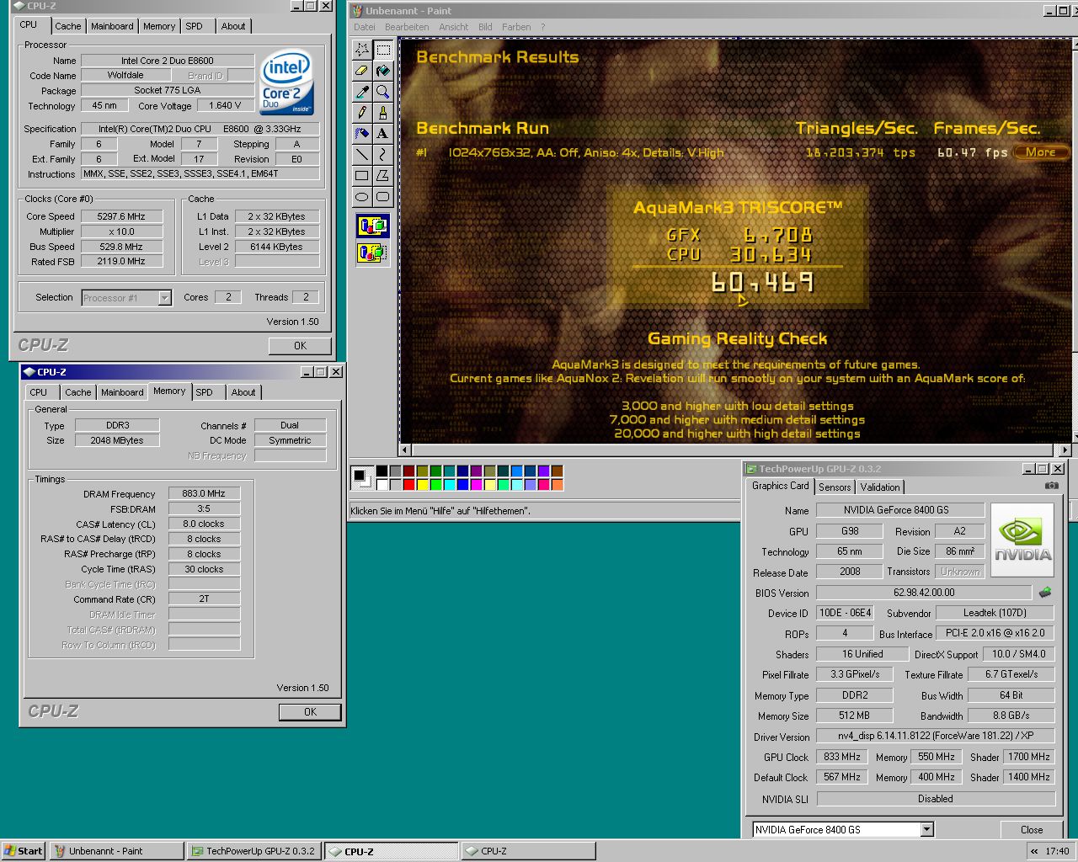The width and height of the screenshot is (1078, 862).
Task: Expand hidden tray icons with the arrow
Action: [x=1034, y=851]
